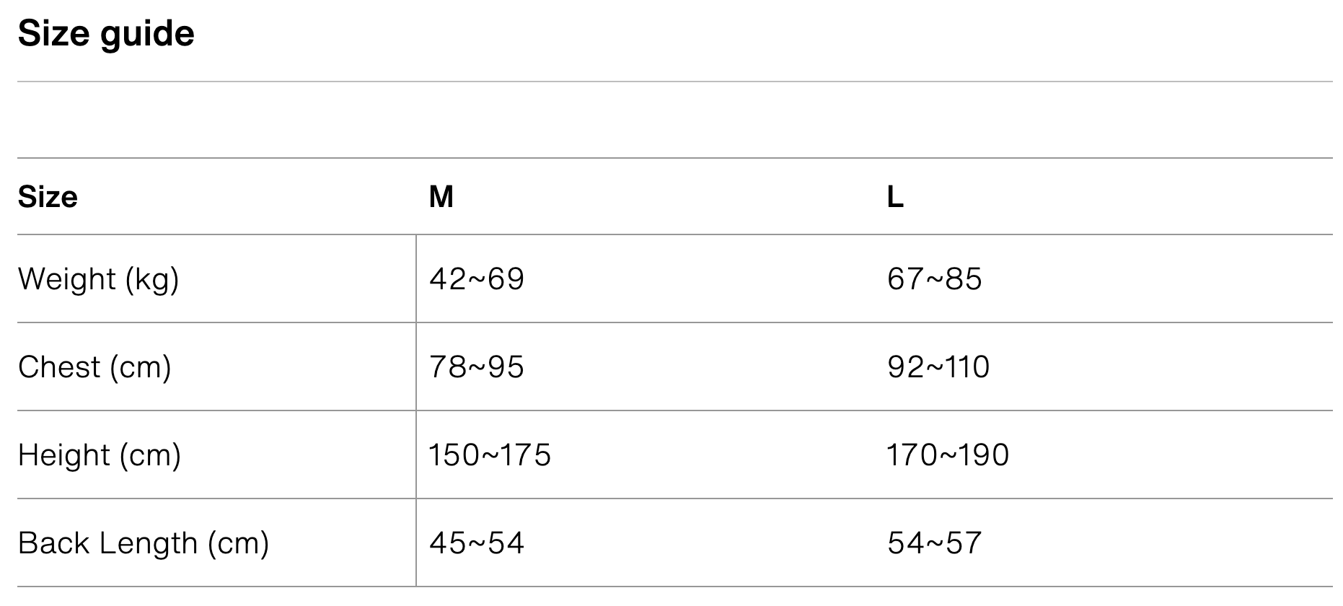Select the Size column header
Image resolution: width=1343 pixels, height=606 pixels.
[48, 197]
